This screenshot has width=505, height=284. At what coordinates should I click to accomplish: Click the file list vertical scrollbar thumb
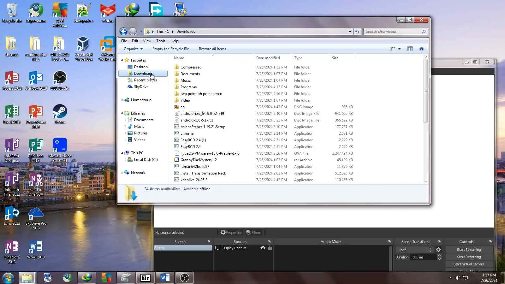[426, 91]
